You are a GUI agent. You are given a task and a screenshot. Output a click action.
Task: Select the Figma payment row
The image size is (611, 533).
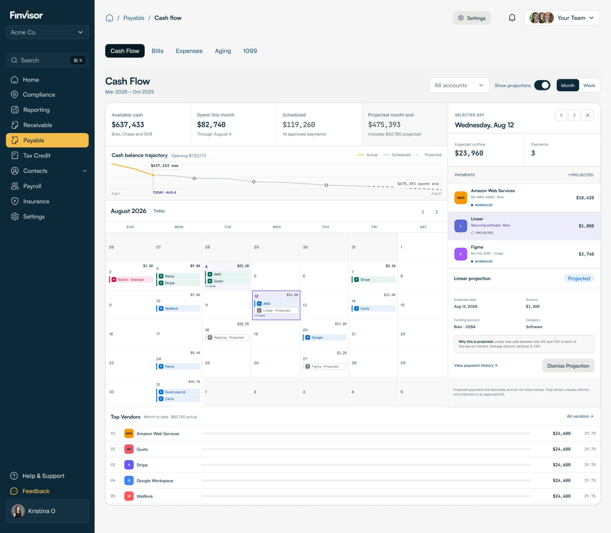tap(524, 254)
